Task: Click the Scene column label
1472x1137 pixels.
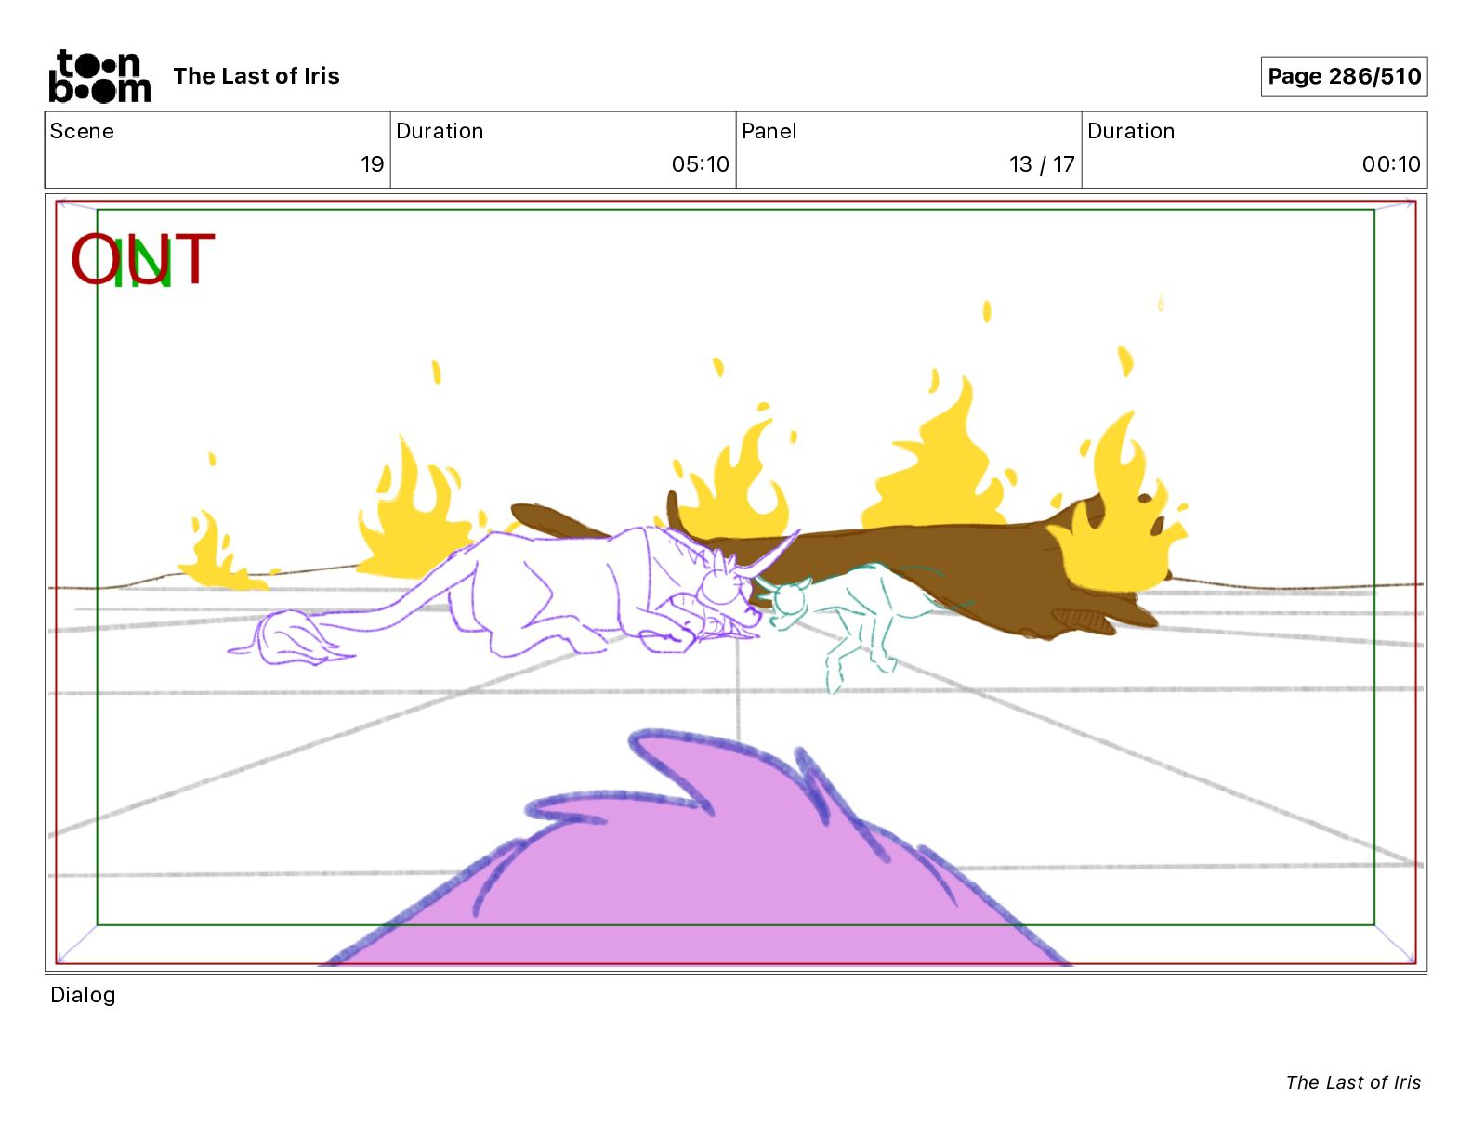Action: (x=82, y=131)
